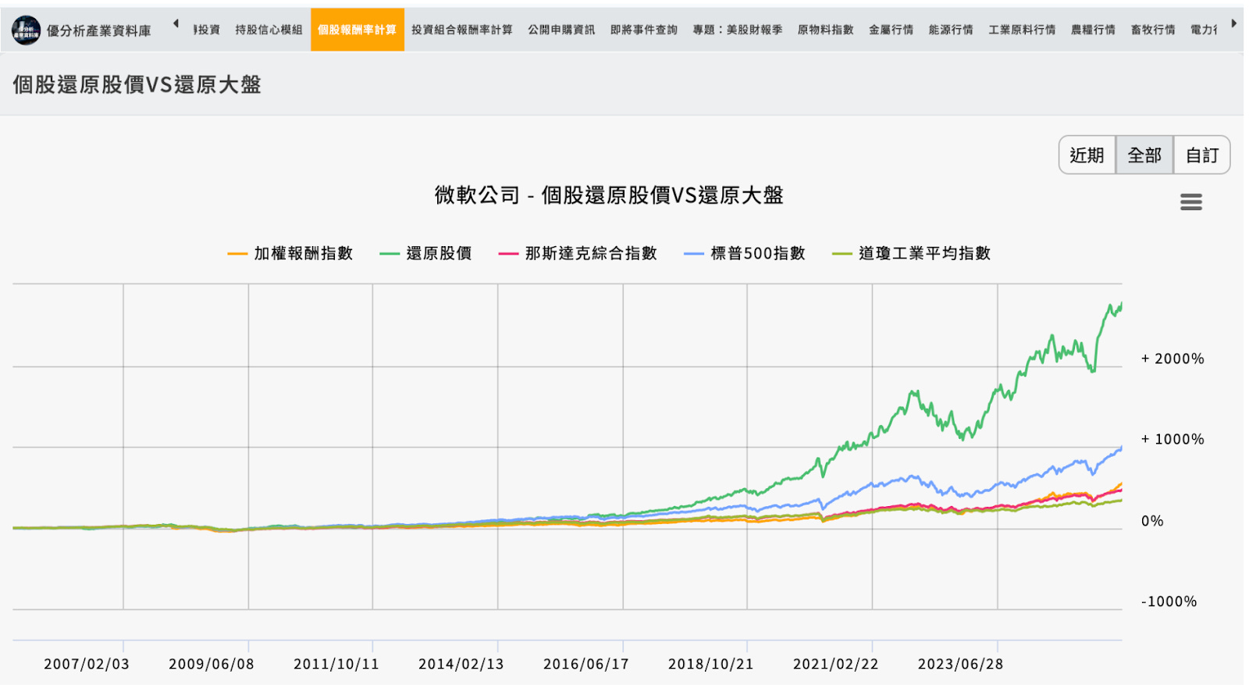Toggle 道瓊工業平均指數 series in legend
1249x685 pixels.
tap(912, 253)
